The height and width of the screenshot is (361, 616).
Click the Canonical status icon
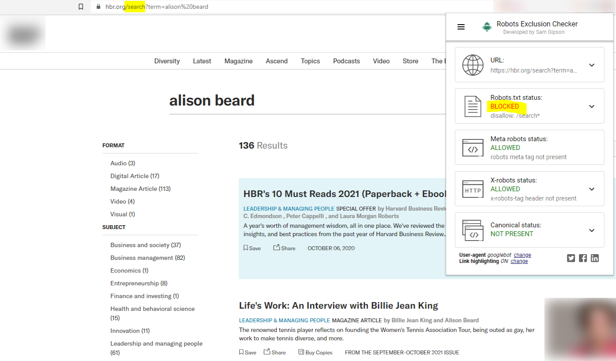coord(473,230)
